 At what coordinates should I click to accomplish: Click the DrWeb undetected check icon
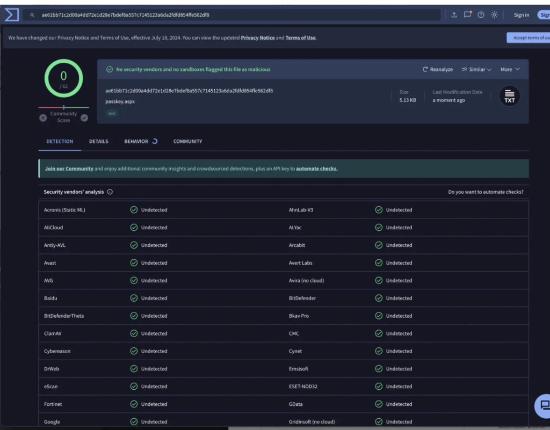coord(134,369)
